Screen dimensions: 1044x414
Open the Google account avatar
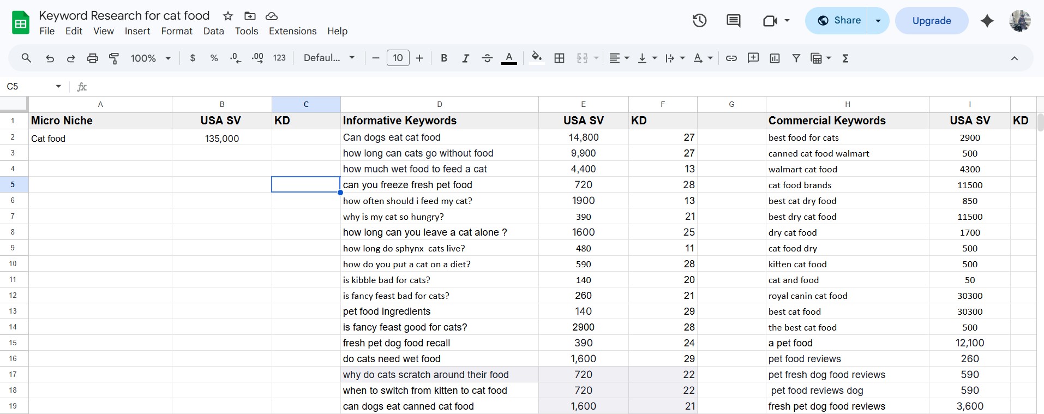1020,21
